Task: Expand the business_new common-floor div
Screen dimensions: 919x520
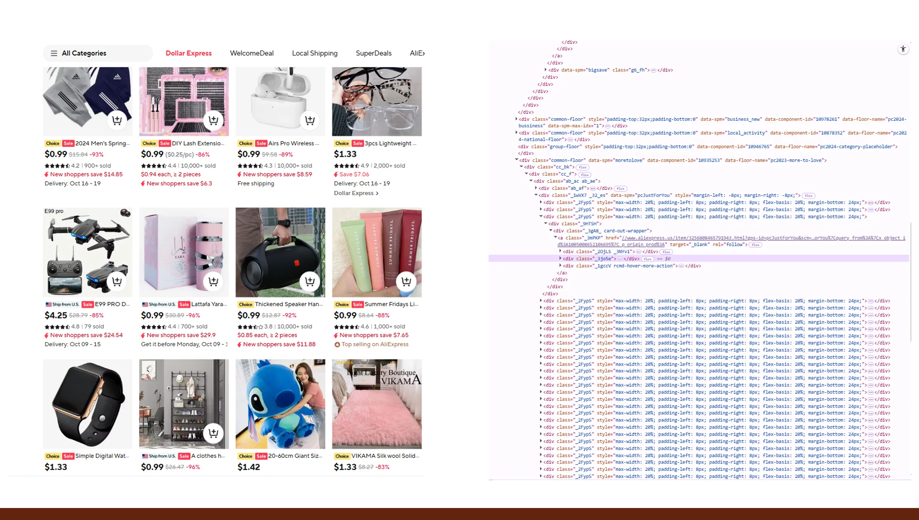Action: pos(516,119)
